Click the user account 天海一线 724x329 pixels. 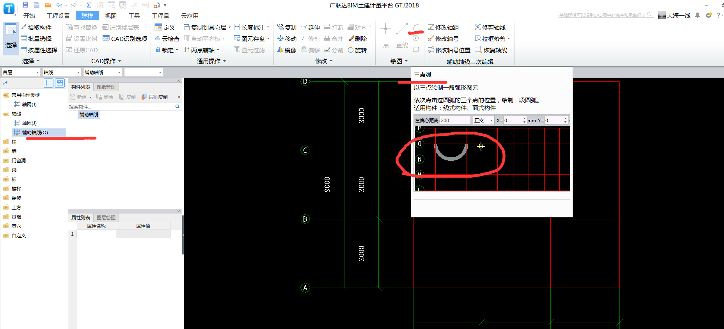(674, 15)
